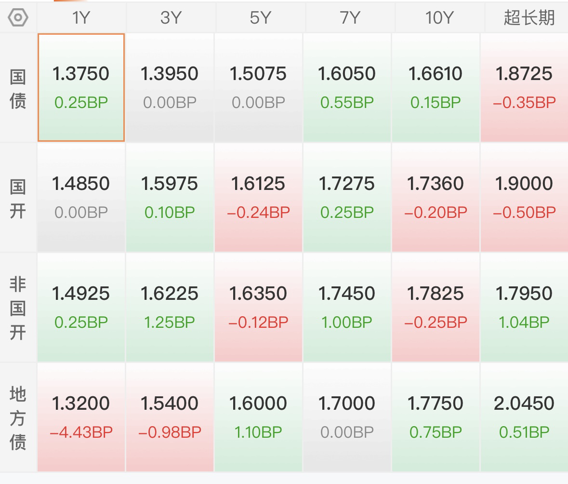
Task: Open the 地方债 7Y cell 1.7000
Action: 347,417
